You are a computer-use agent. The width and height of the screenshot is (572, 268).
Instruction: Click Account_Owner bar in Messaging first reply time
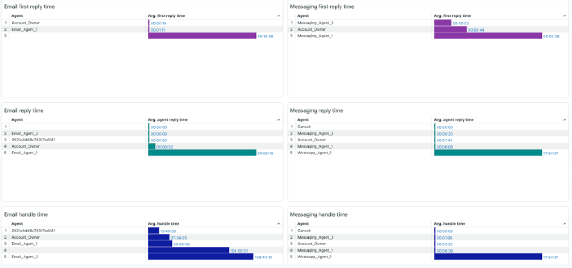pos(450,29)
